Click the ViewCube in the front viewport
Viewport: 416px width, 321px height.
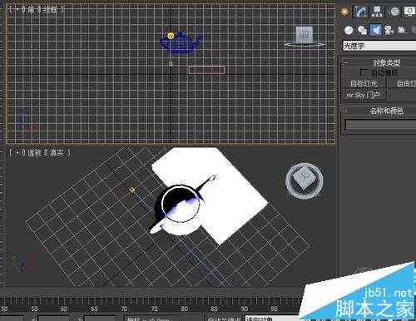pyautogui.click(x=304, y=36)
